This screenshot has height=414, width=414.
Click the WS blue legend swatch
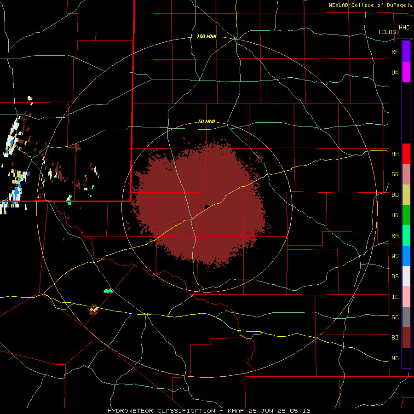[x=406, y=256]
